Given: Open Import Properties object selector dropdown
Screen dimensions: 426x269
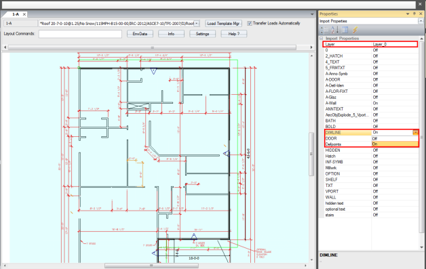Looking at the screenshot, I should pos(421,21).
